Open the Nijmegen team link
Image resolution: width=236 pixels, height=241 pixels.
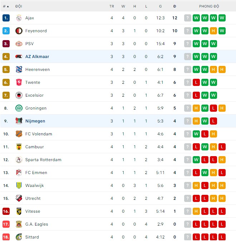[x=35, y=121]
